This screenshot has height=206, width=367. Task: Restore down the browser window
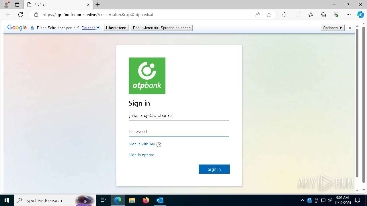[x=347, y=5]
